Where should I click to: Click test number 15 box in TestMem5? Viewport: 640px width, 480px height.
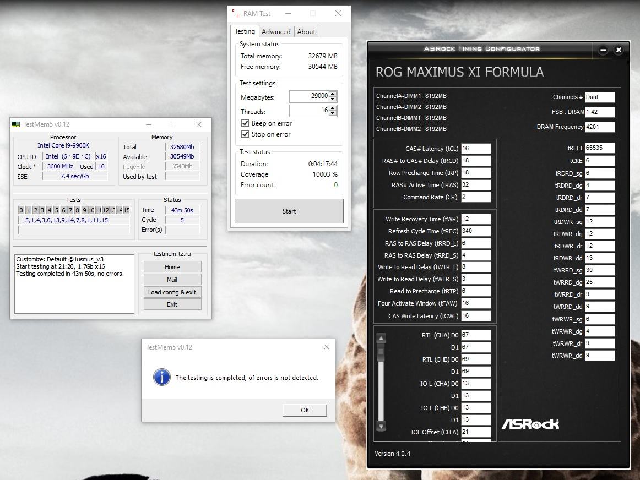(x=127, y=210)
